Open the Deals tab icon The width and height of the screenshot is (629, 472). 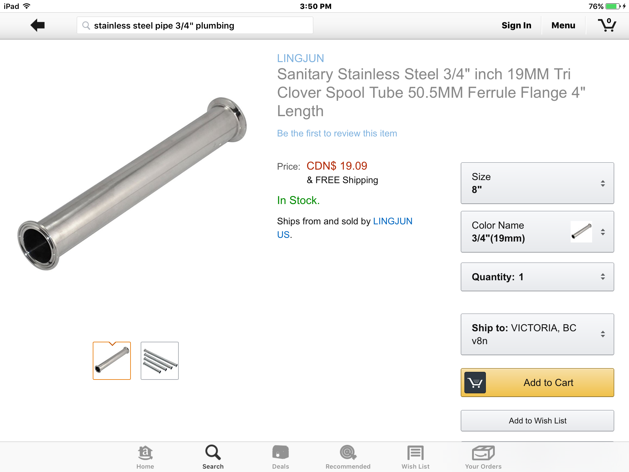280,453
